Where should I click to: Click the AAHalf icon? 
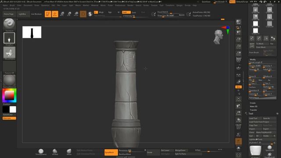(x=238, y=54)
